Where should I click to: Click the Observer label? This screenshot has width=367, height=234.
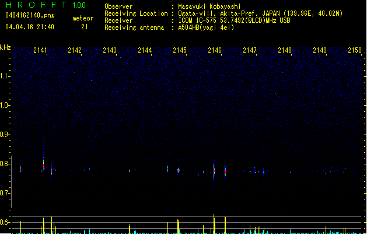coord(118,6)
